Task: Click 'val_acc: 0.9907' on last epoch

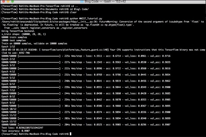Action: tap(160, 125)
